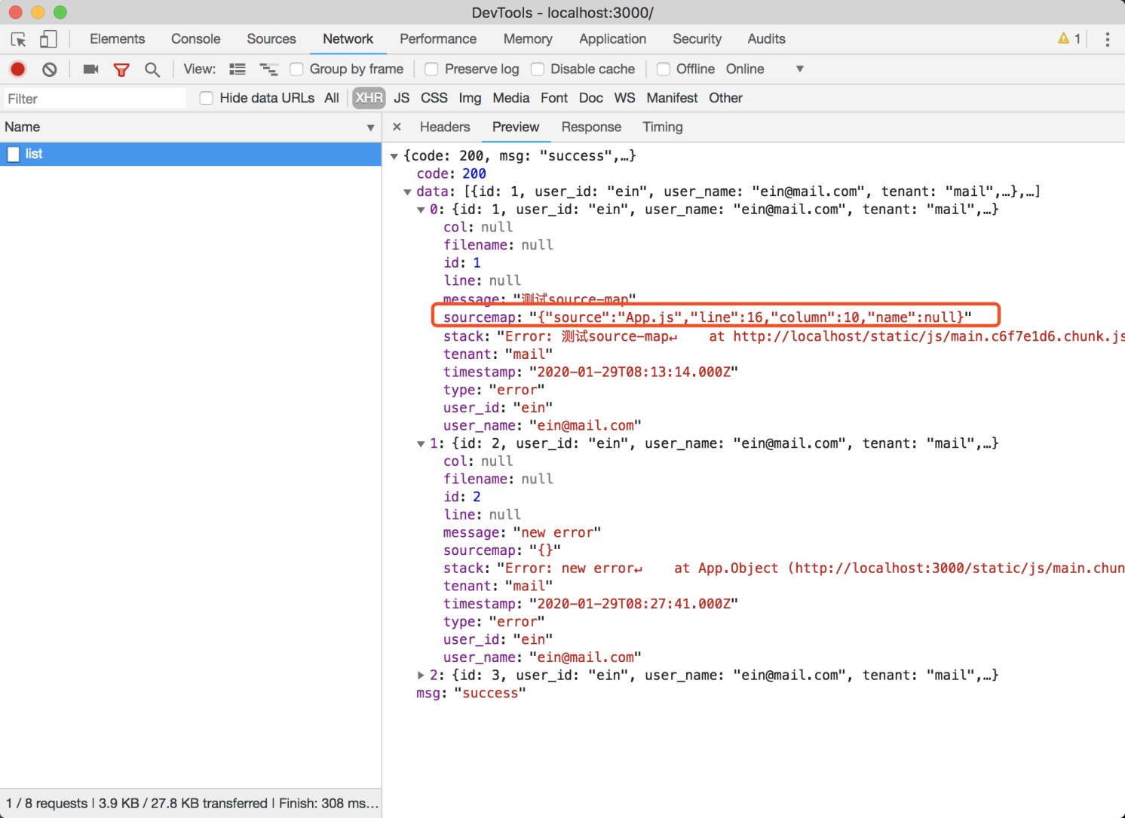Open the Response tab of the request
1125x818 pixels.
[591, 127]
